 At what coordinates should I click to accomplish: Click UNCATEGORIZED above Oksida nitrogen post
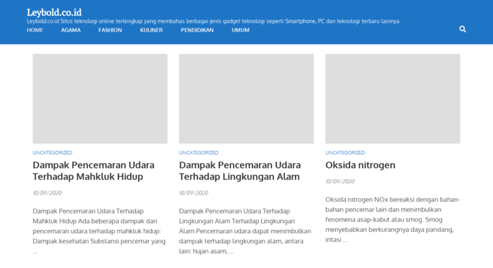point(345,153)
